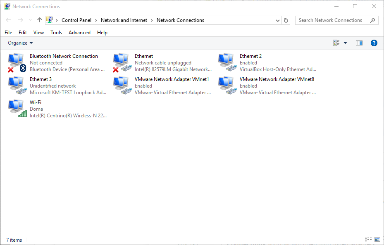
Task: Click 'VMware Network Adapter VMnet1' name text
Action: (x=172, y=79)
